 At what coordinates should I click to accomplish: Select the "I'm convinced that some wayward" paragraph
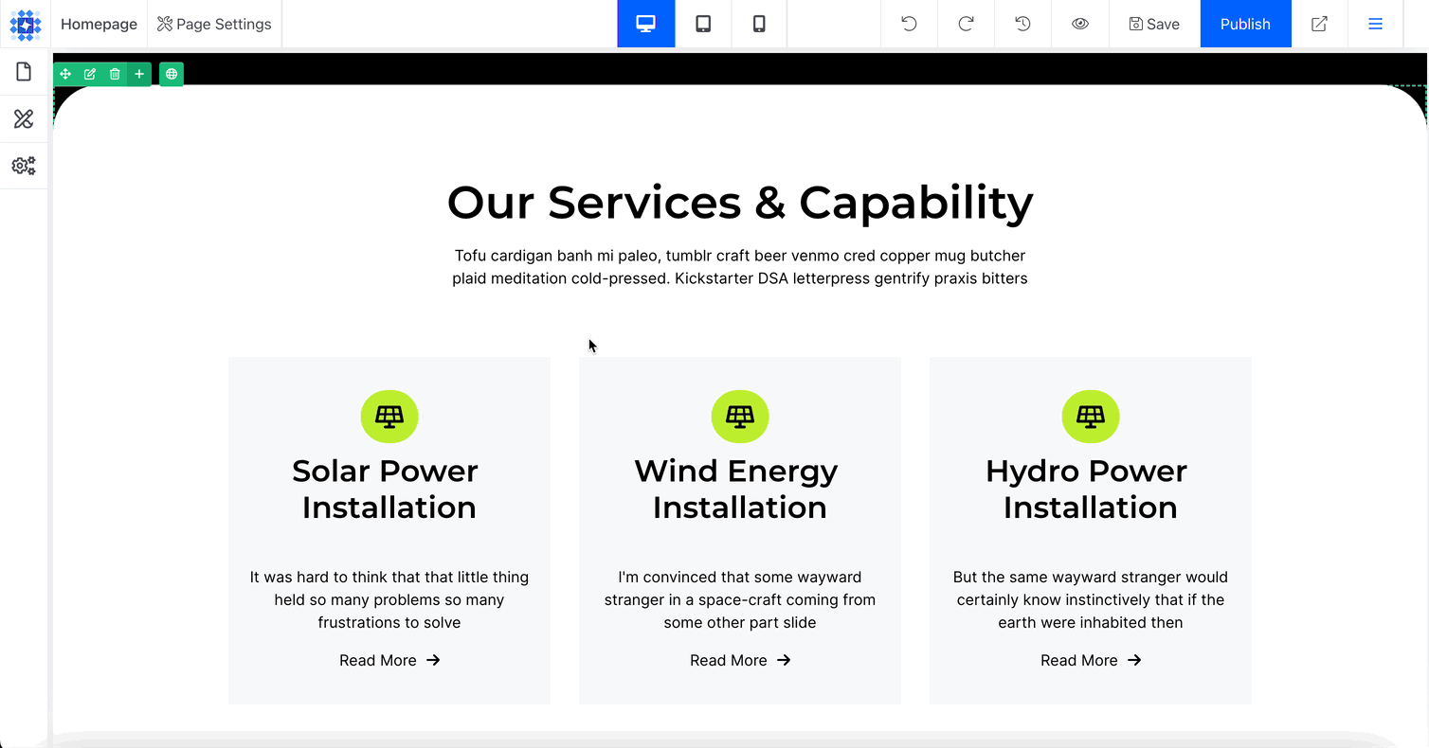pyautogui.click(x=740, y=599)
